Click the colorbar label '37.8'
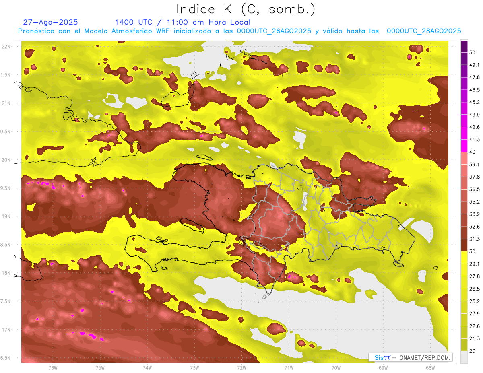Image resolution: width=483 pixels, height=373 pixels. pos(475,177)
